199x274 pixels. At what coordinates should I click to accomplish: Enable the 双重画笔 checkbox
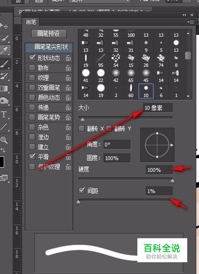32,88
